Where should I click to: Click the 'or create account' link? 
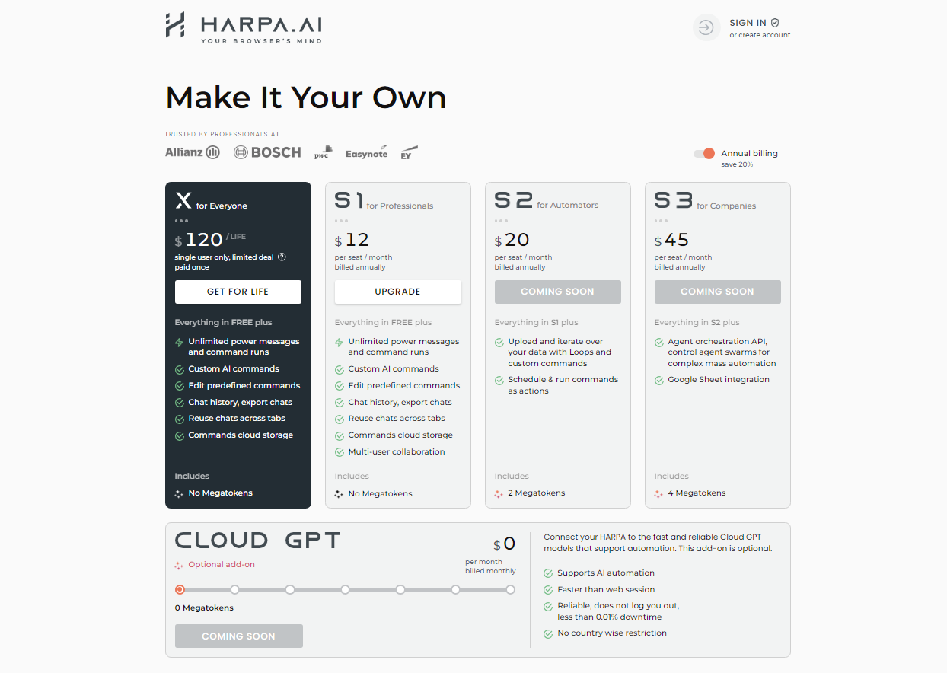pos(760,35)
